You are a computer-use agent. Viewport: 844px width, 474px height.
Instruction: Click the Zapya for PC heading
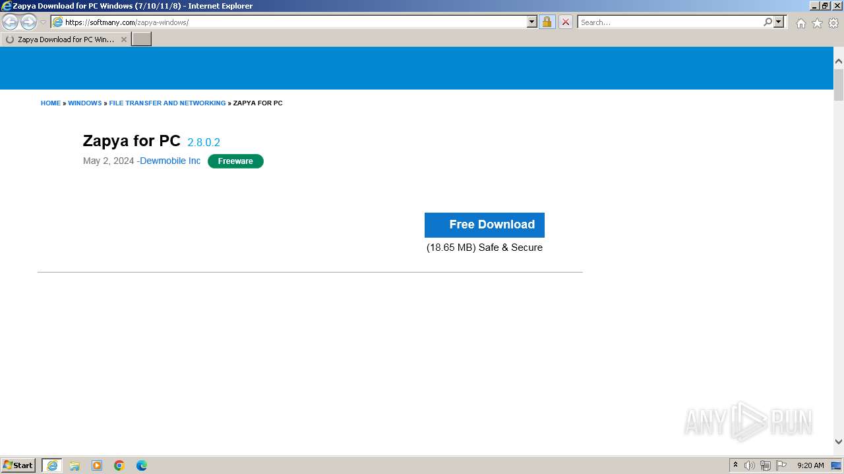[x=132, y=141]
